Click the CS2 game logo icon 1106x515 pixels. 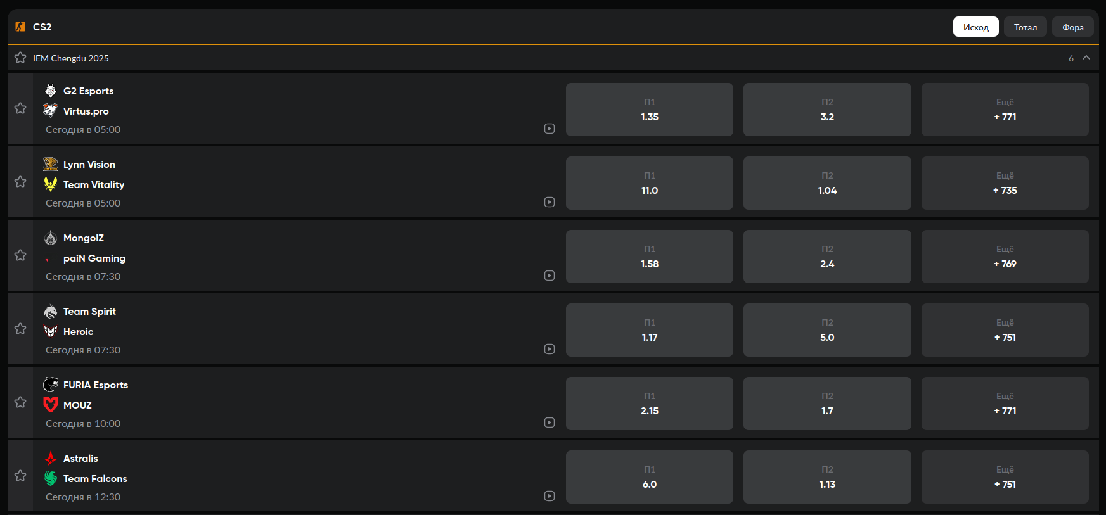(x=20, y=27)
